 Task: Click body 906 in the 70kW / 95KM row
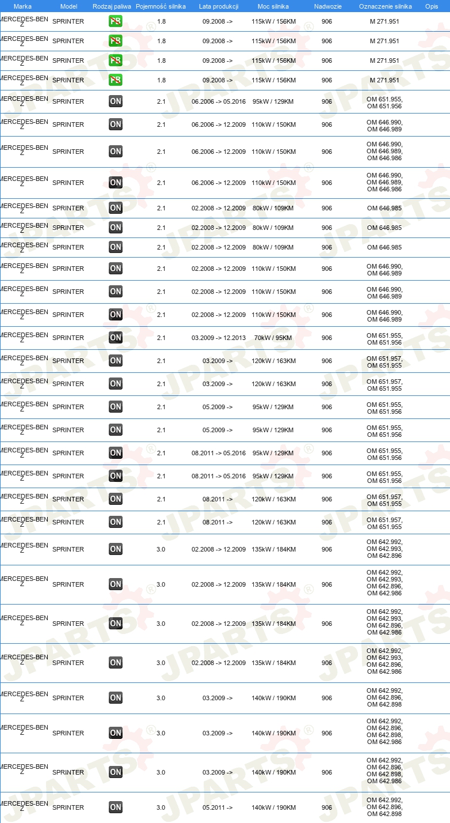pyautogui.click(x=327, y=338)
